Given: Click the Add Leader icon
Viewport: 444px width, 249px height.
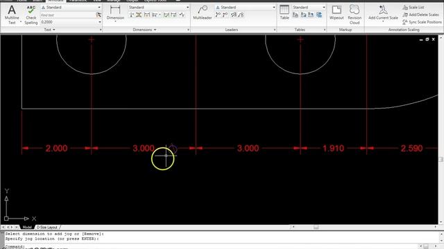Looking at the screenshot, I should point(218,15).
